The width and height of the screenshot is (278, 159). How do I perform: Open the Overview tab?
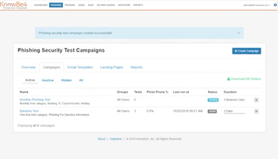[28, 67]
